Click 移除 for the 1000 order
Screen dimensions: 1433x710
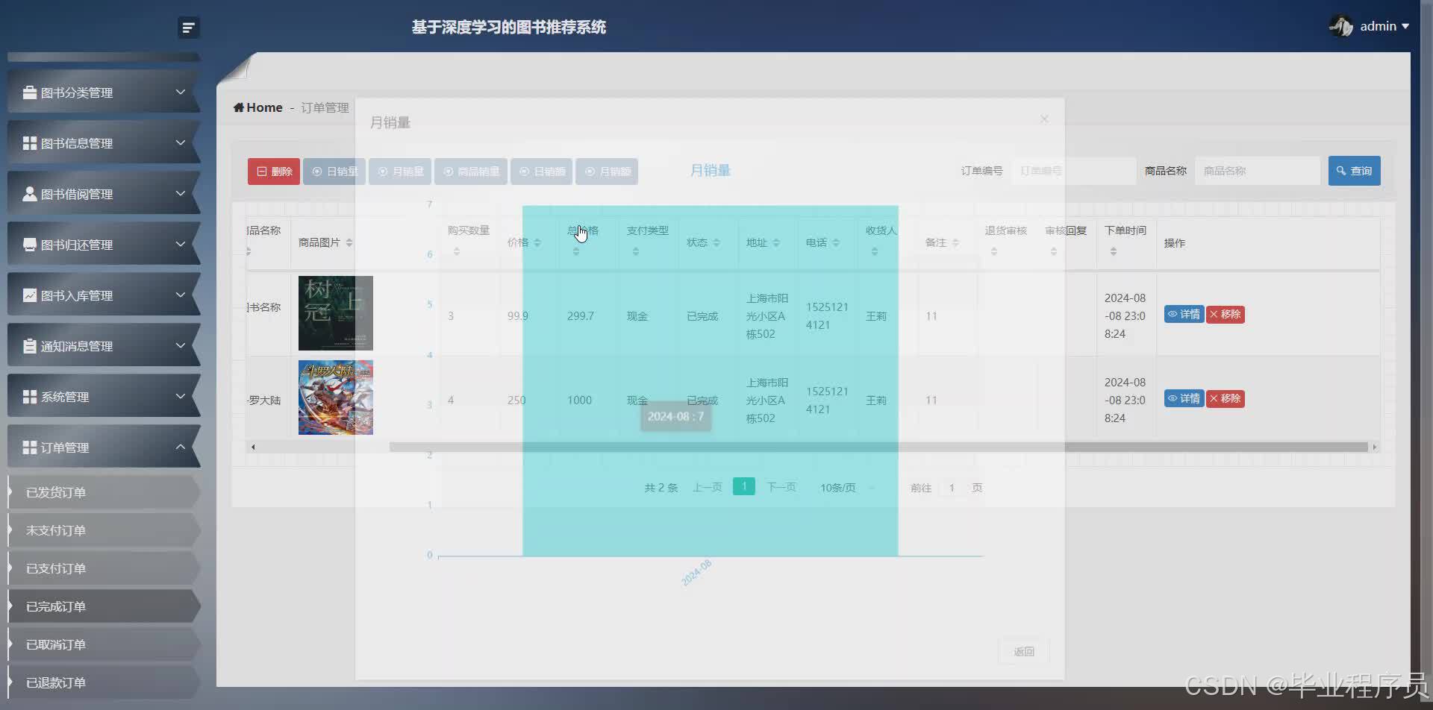point(1226,399)
